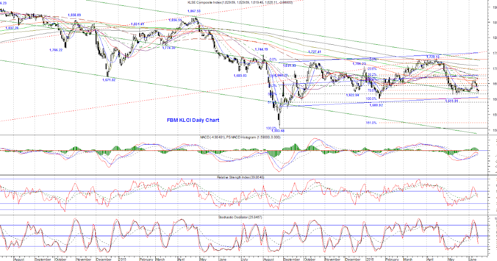Select the 1,611.91 price label

(451, 101)
